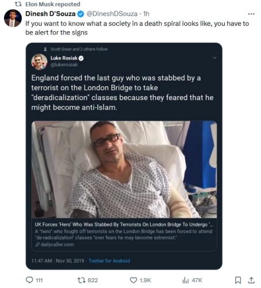Open the Elon Musk reposted label
The width and height of the screenshot is (261, 288).
click(53, 4)
